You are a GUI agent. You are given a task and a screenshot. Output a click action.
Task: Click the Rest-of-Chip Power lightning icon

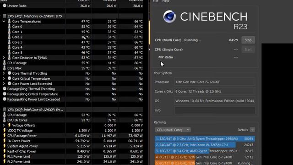5,151
